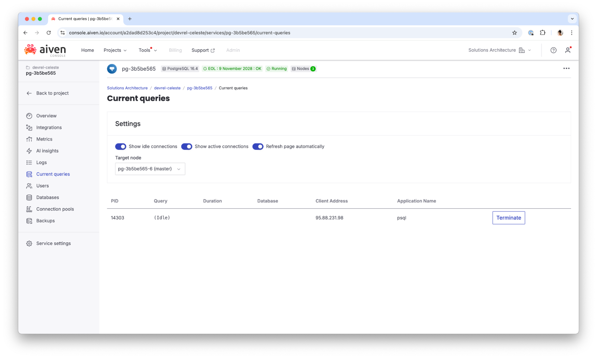Viewport: 597px width, 358px height.
Task: Open the browser extensions puzzle icon
Action: [x=543, y=33]
